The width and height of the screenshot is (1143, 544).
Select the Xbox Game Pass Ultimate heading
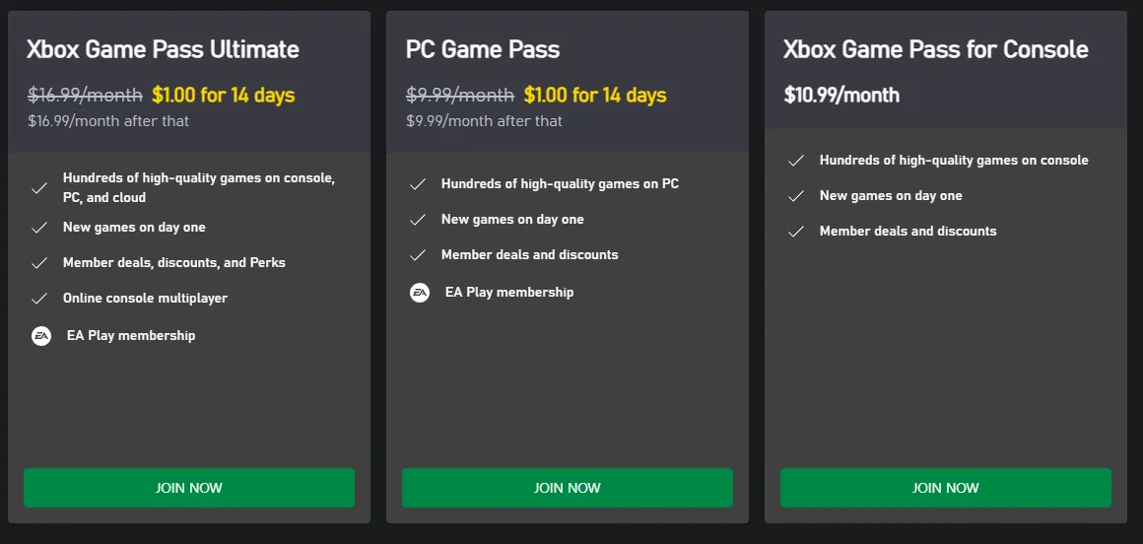(x=163, y=49)
